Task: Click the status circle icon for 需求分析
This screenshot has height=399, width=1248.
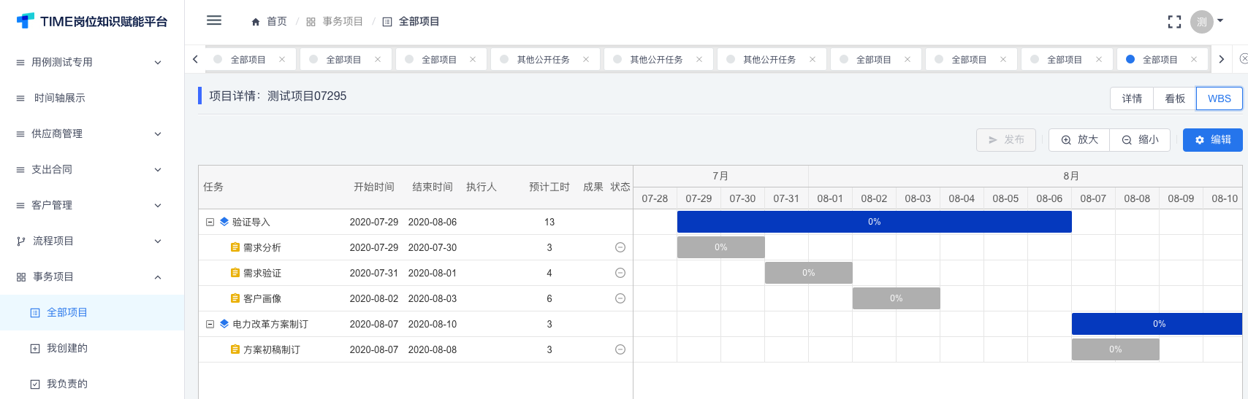Action: tap(620, 247)
